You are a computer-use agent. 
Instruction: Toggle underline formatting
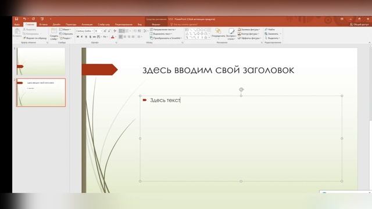86,37
